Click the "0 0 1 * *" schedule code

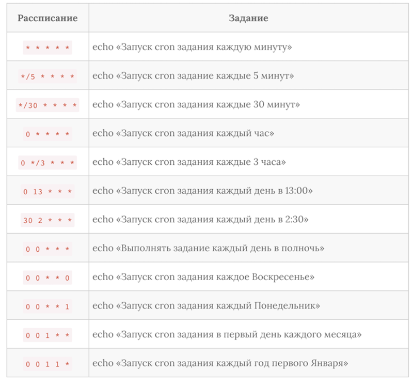[47, 335]
